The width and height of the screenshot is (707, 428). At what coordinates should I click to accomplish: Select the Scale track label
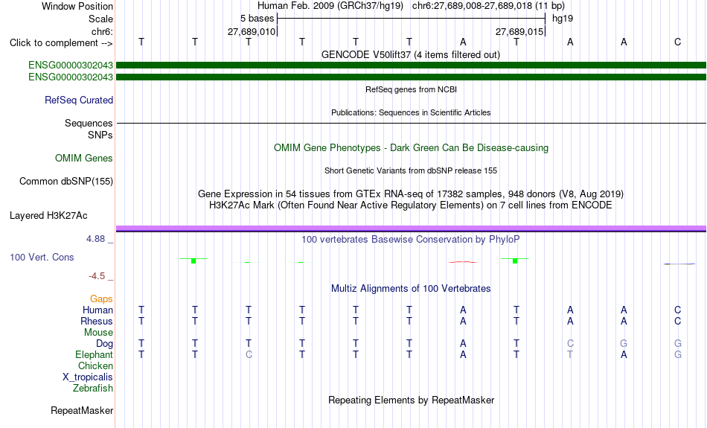click(x=100, y=19)
